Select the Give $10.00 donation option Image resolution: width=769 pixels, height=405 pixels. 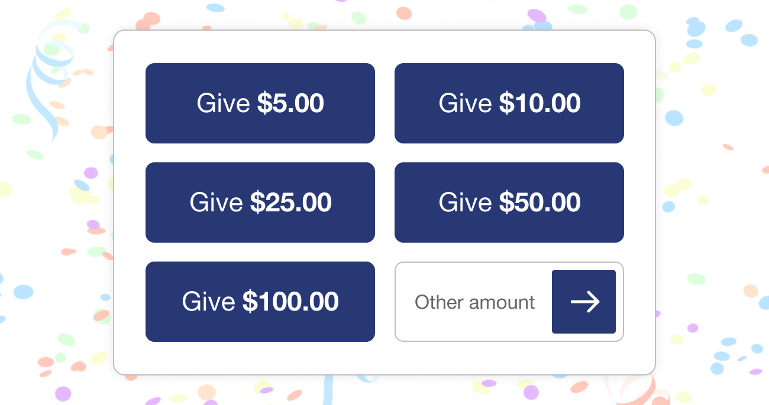tap(509, 103)
